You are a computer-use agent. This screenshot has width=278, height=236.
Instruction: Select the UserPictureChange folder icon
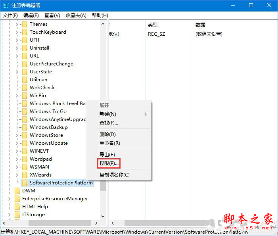[x=25, y=64]
